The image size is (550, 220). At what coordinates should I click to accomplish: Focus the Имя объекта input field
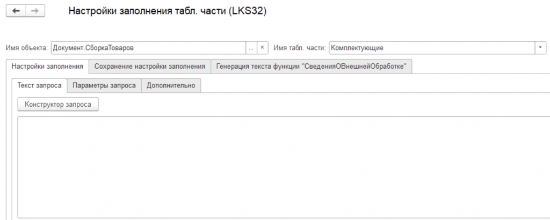148,48
